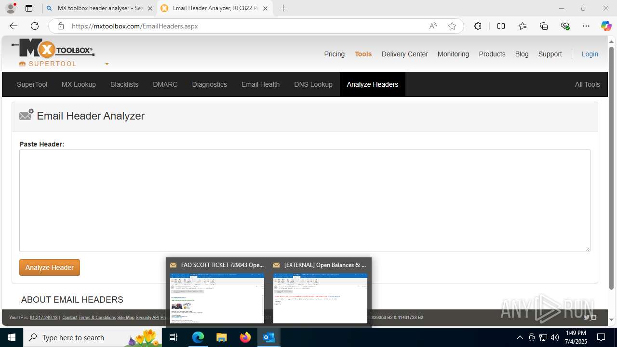This screenshot has height=347, width=617.
Task: Open Favorites list icon
Action: 523,26
